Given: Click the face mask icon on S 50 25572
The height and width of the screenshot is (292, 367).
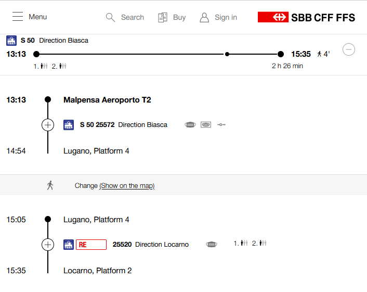Looking at the screenshot, I should [190, 125].
